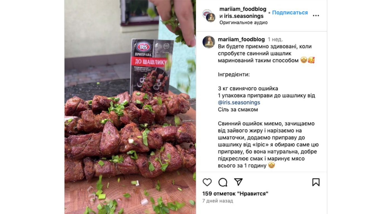Open the three-dot more options menu

(316, 16)
